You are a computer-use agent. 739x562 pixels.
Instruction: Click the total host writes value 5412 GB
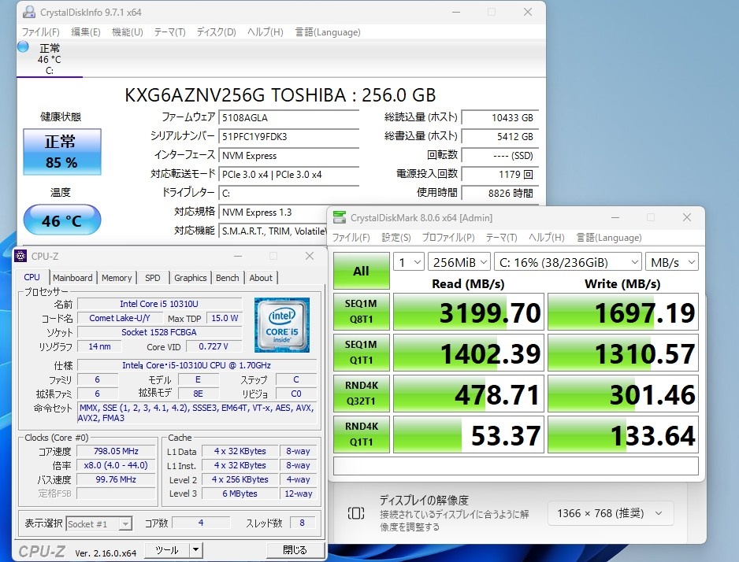point(499,136)
